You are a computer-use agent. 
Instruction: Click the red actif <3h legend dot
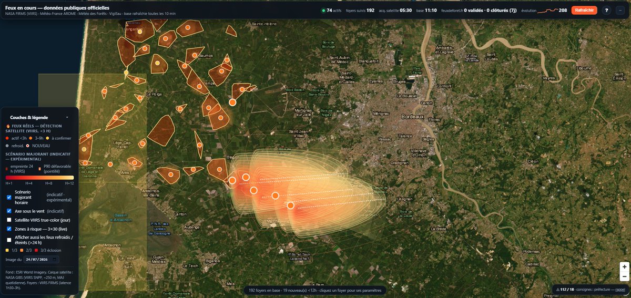point(7,138)
